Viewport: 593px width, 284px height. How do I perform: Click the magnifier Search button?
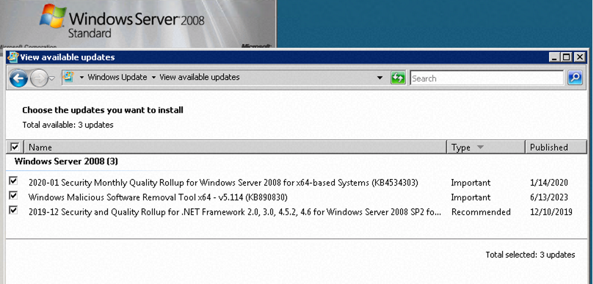click(575, 78)
